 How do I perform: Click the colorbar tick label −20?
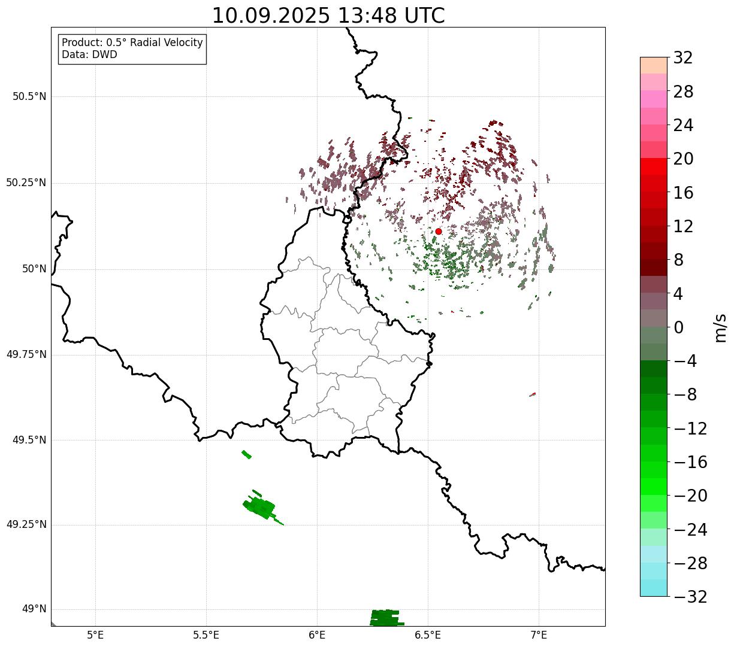690,496
